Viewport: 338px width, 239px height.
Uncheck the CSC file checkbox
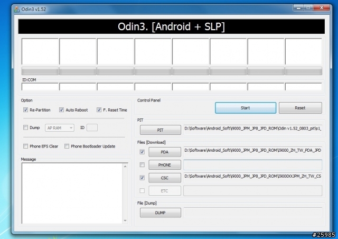(x=142, y=178)
